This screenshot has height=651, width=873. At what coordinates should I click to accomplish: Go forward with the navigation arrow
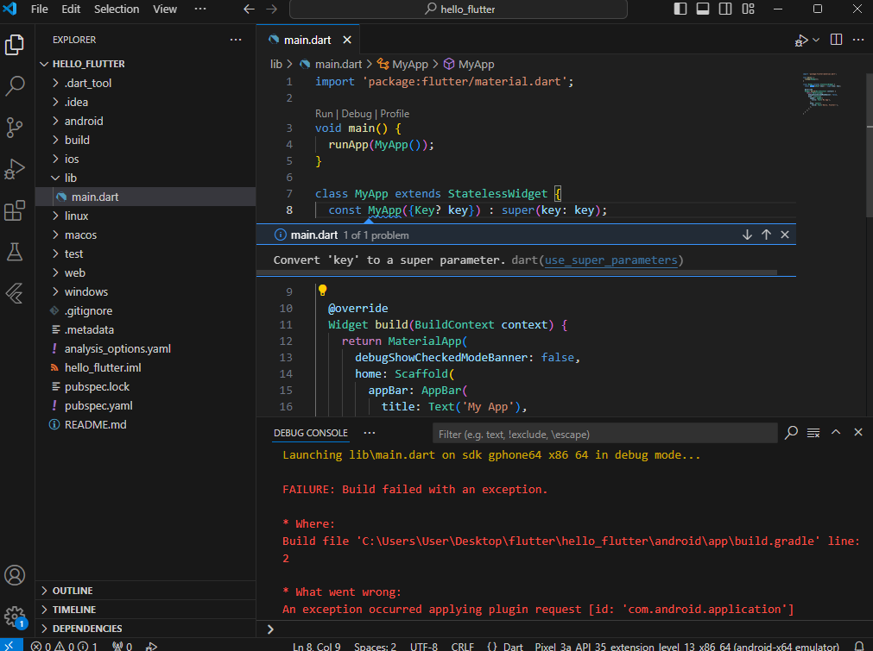coord(271,9)
